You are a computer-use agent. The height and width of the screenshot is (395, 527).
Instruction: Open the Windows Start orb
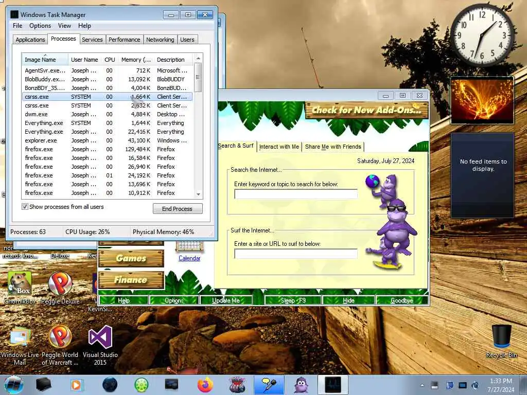point(14,385)
